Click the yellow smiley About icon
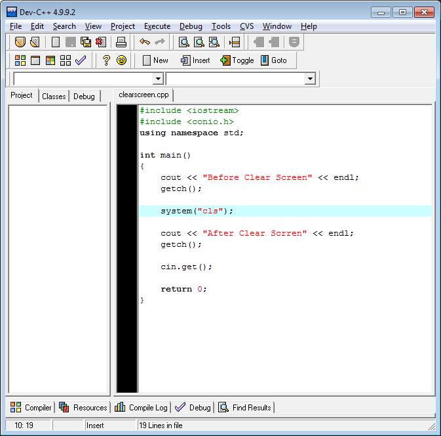Image resolution: width=441 pixels, height=436 pixels. 121,60
